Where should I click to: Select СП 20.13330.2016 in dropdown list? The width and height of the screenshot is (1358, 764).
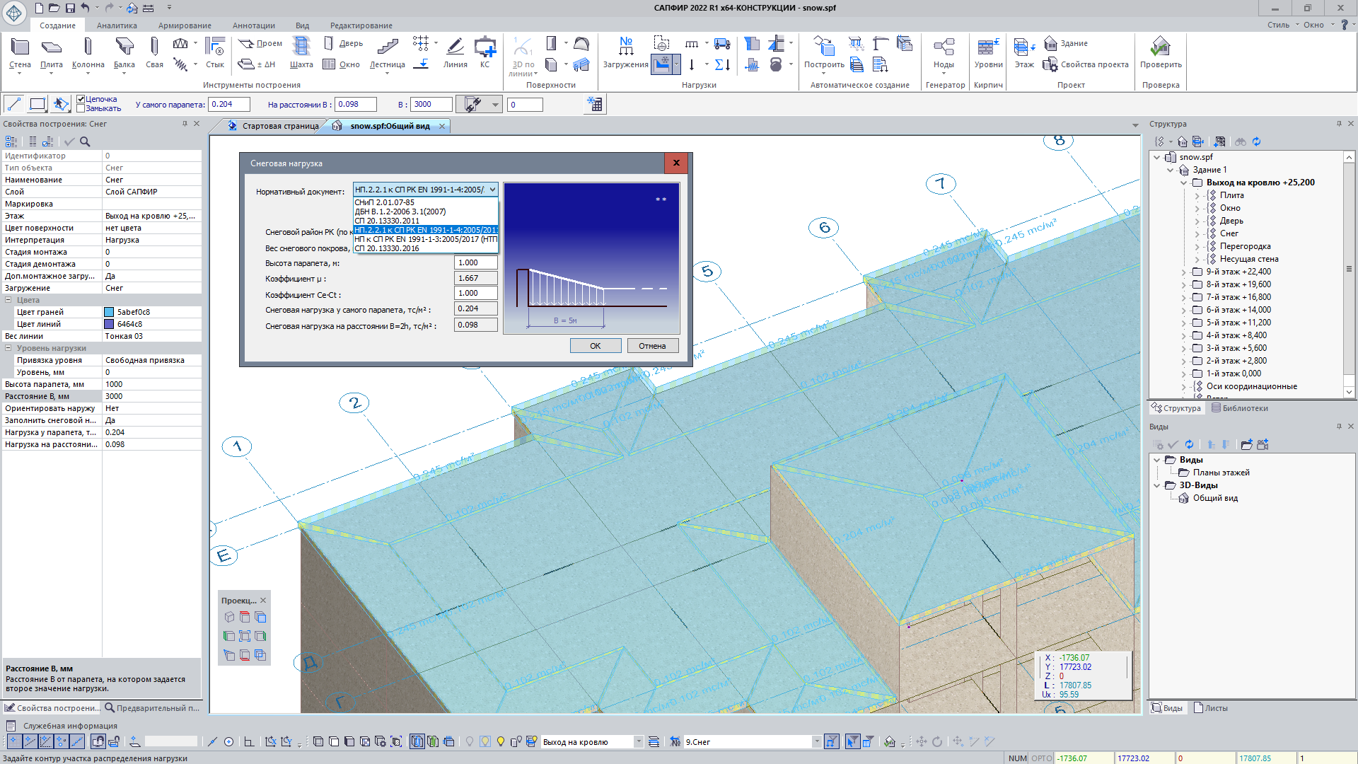point(387,248)
